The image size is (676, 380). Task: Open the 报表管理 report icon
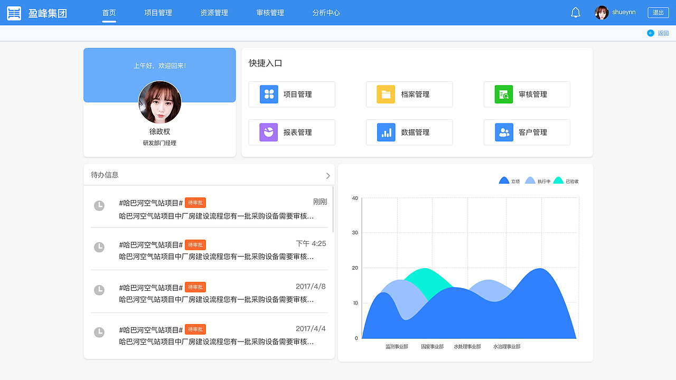pyautogui.click(x=268, y=132)
